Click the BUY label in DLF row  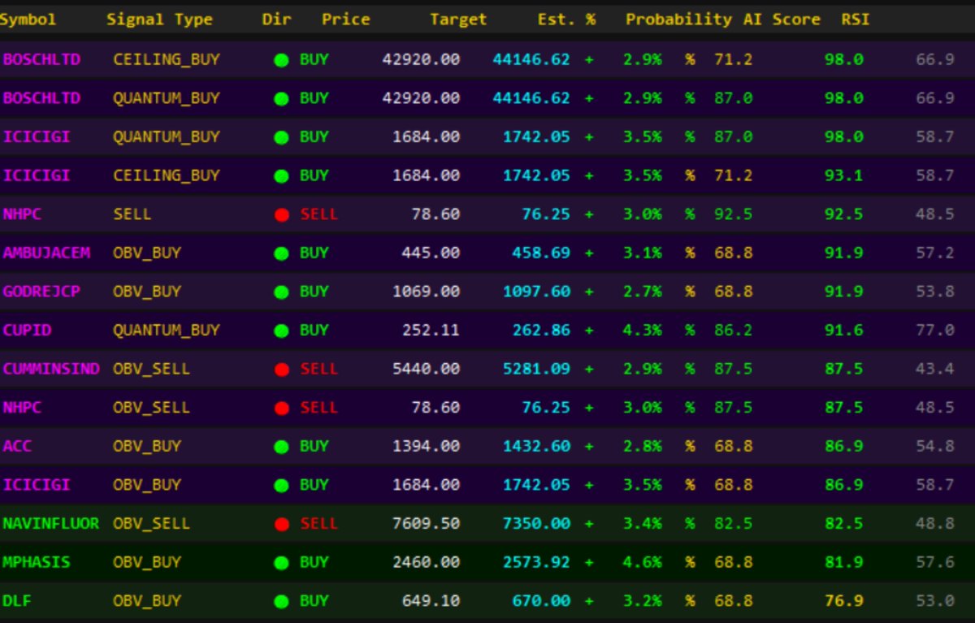pyautogui.click(x=314, y=601)
